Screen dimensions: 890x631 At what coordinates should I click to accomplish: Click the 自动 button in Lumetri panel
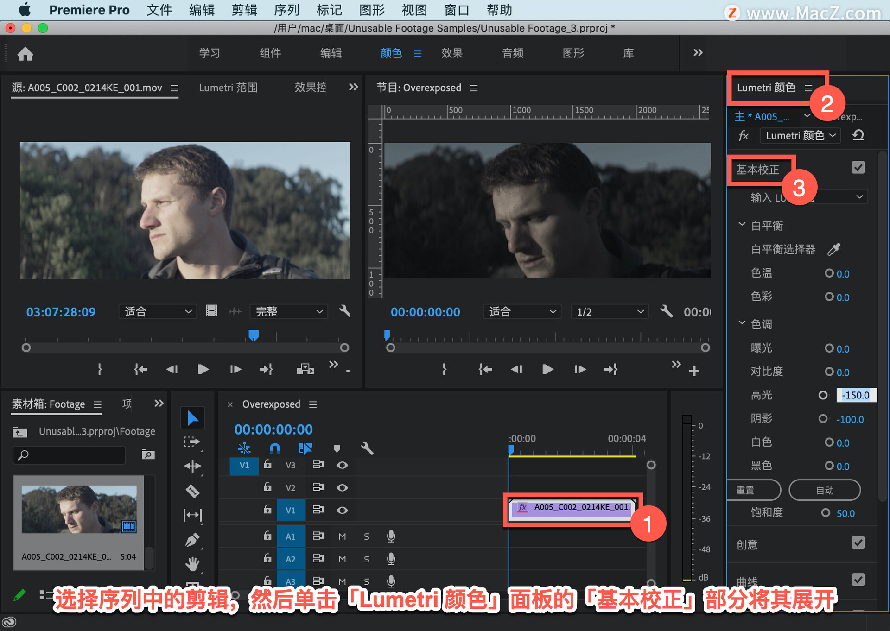(824, 490)
